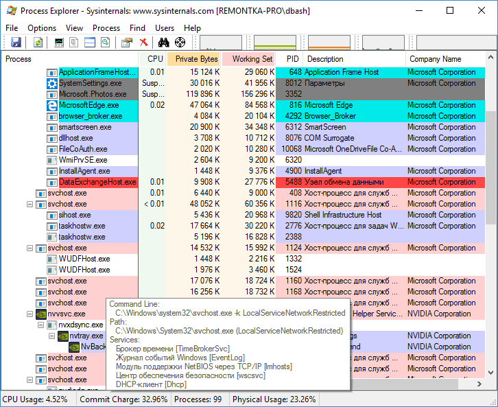
Task: Collapse the nvtray.exe tree node
Action: coord(51,336)
